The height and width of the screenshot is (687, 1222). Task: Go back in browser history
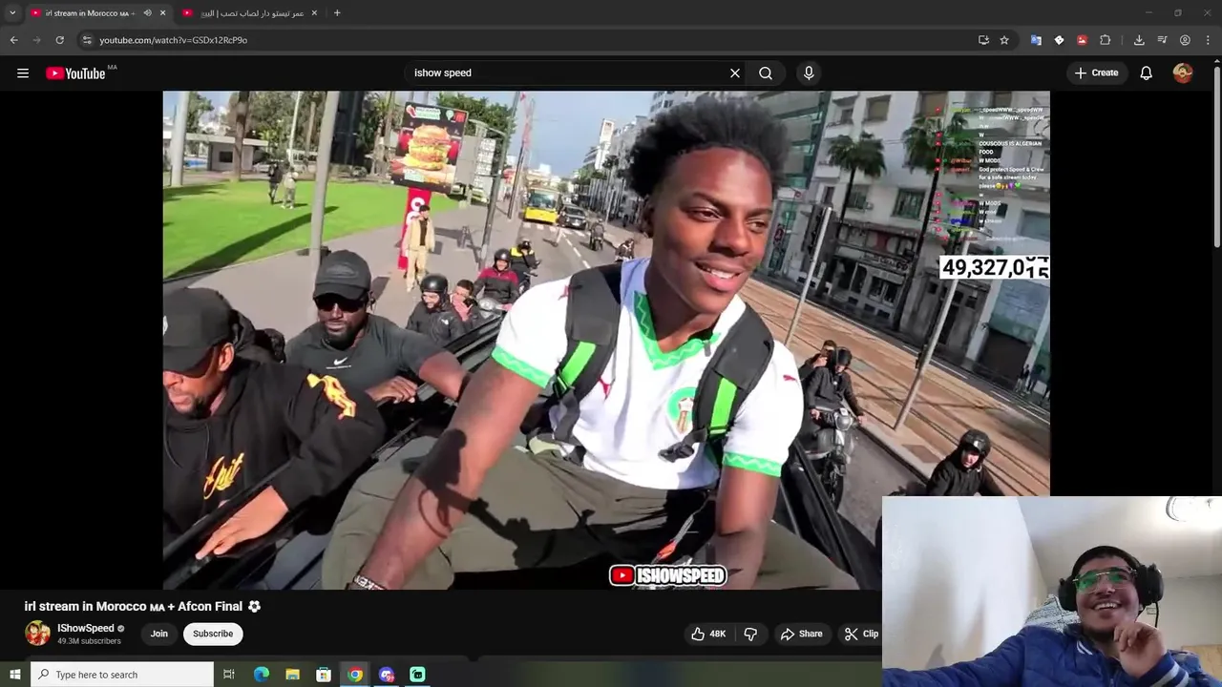tap(13, 40)
